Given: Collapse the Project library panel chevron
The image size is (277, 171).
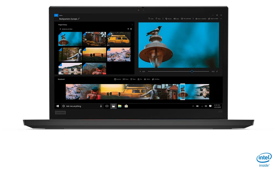Looking at the screenshot, I should click(132, 25).
